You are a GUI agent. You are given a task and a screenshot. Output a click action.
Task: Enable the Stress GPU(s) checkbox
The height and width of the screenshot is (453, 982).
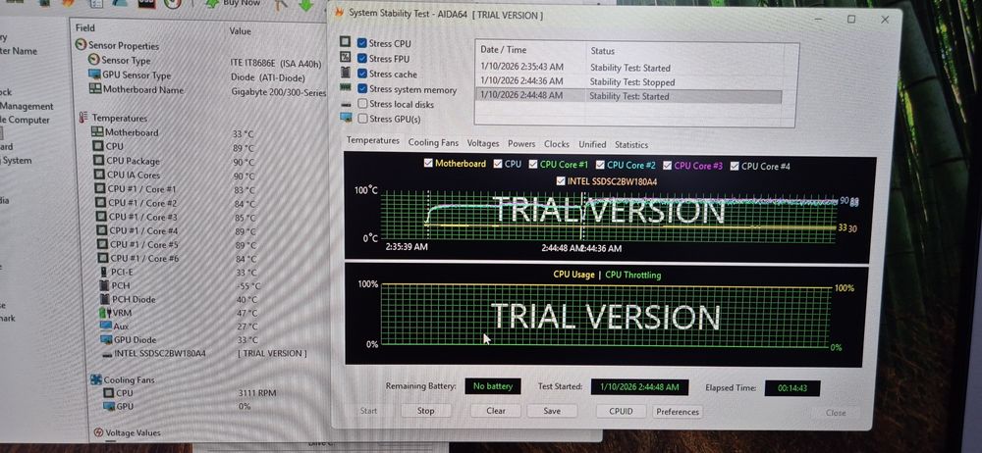pyautogui.click(x=362, y=119)
